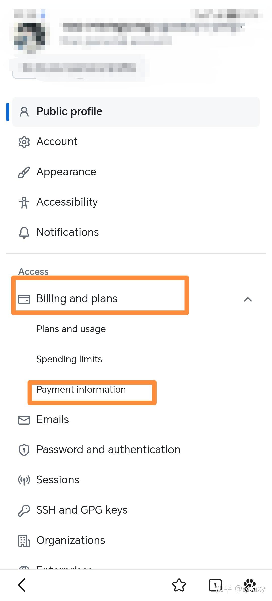This screenshot has height=601, width=272.
Task: Open the browser tabs switcher
Action: point(215,585)
